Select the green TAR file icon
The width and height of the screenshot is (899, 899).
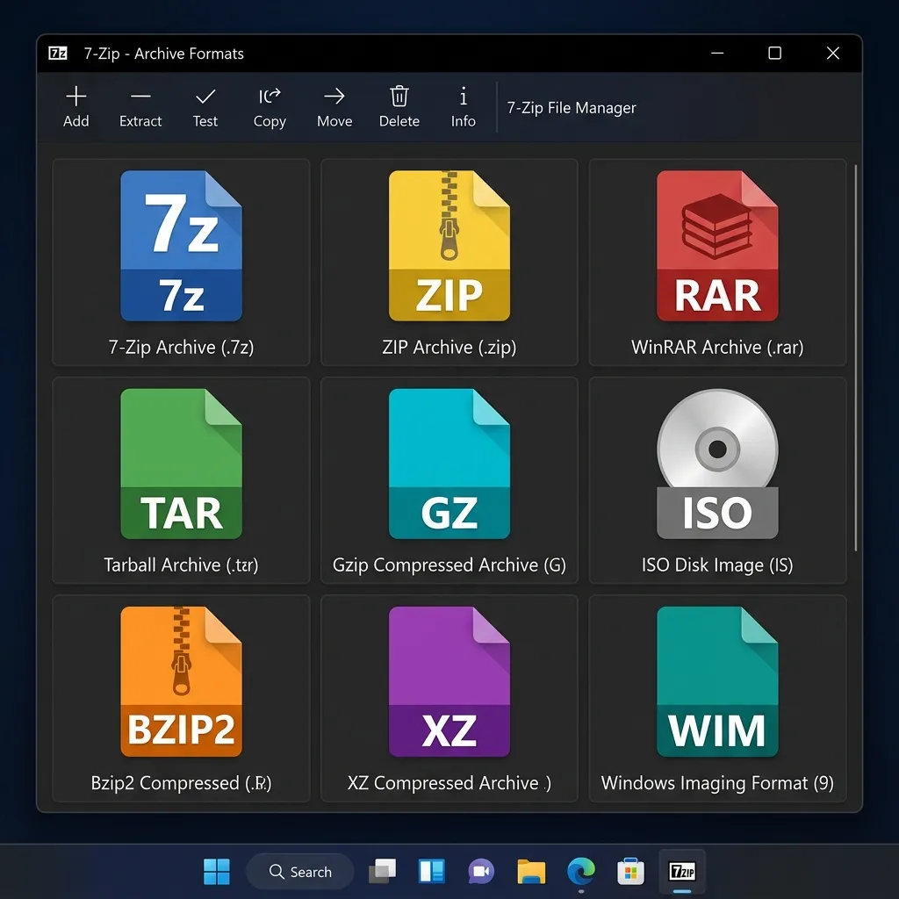tap(181, 464)
